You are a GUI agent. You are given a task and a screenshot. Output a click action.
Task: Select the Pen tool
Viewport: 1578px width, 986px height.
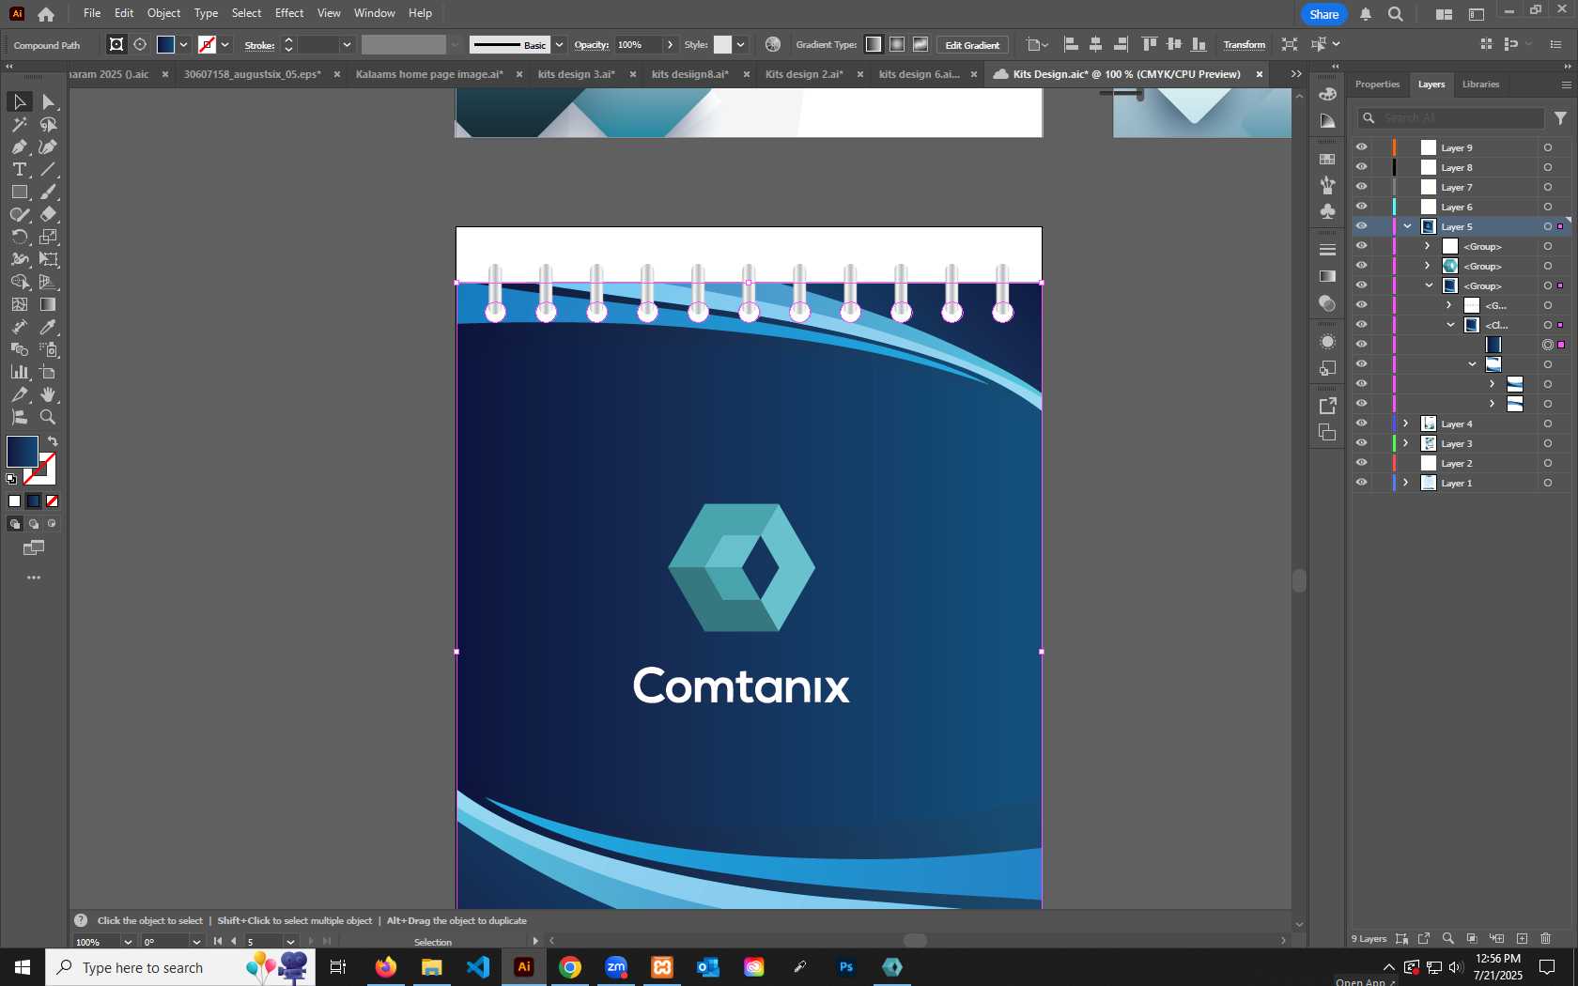click(19, 146)
